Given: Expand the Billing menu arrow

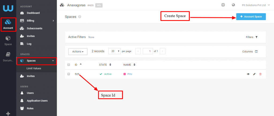Looking at the screenshot, I should [53, 21].
